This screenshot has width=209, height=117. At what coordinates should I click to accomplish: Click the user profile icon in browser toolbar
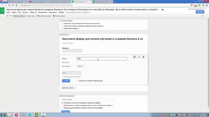207,5
